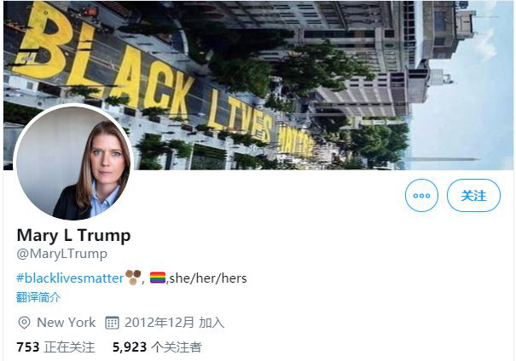Image resolution: width=516 pixels, height=361 pixels.
Task: Click the yellow MATTER lettering in header photo
Action: [295, 140]
